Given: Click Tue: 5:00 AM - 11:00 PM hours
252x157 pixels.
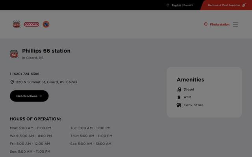Looking at the screenshot, I should click(90, 128).
